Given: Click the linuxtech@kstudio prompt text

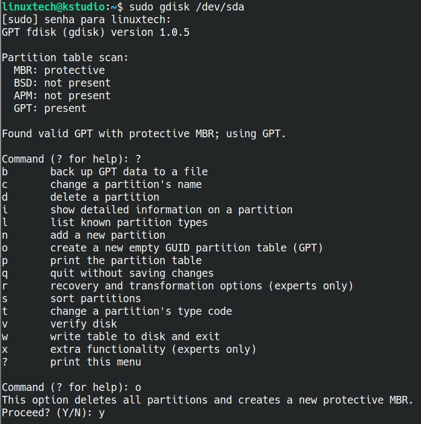Looking at the screenshot, I should click(53, 7).
